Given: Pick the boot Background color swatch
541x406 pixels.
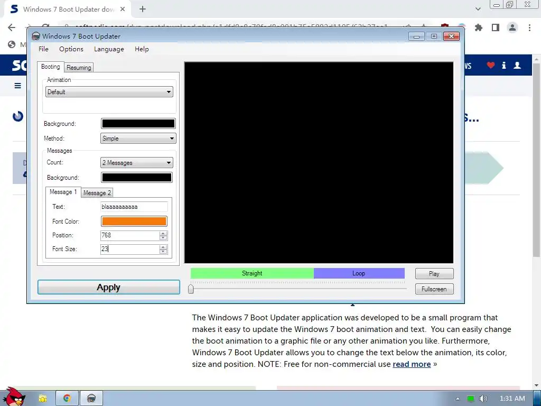Looking at the screenshot, I should point(138,124).
